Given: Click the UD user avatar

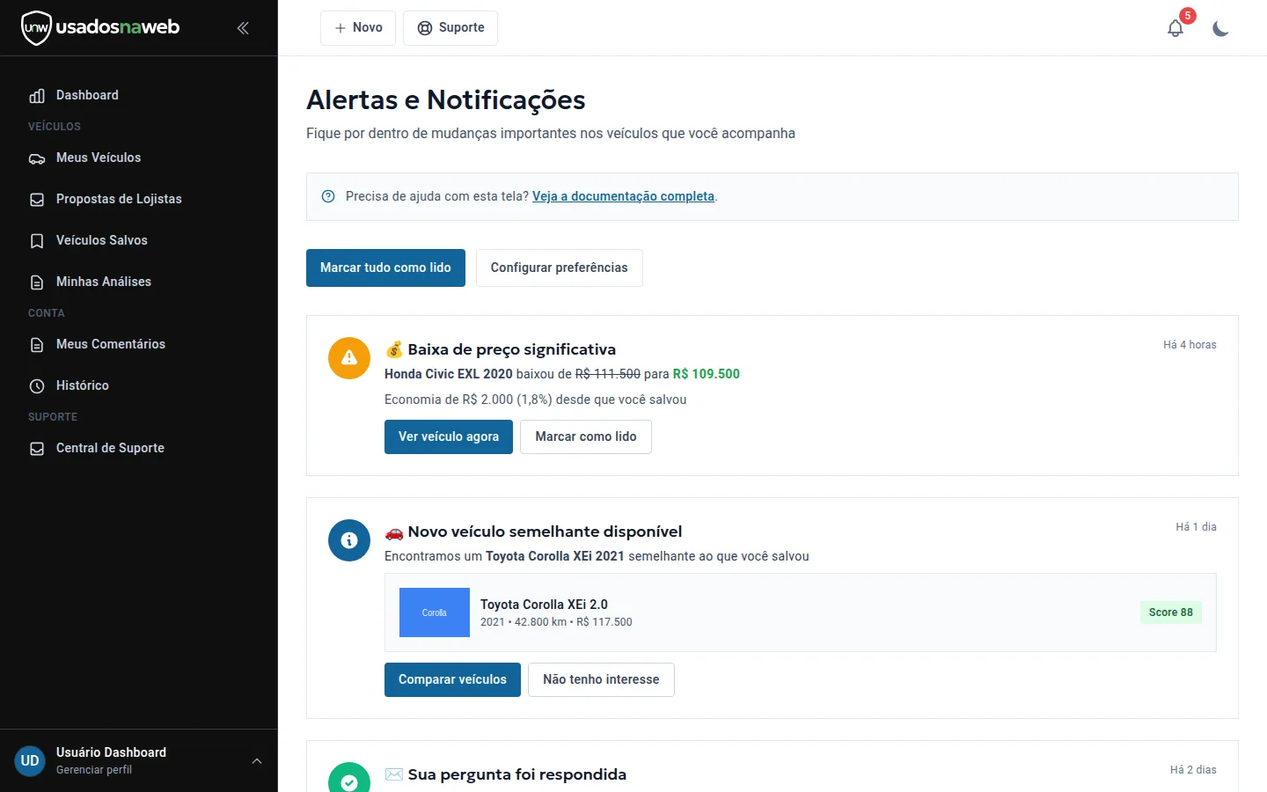Looking at the screenshot, I should point(30,760).
